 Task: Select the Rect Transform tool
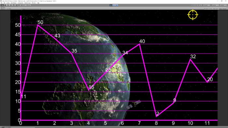coord(14,5)
